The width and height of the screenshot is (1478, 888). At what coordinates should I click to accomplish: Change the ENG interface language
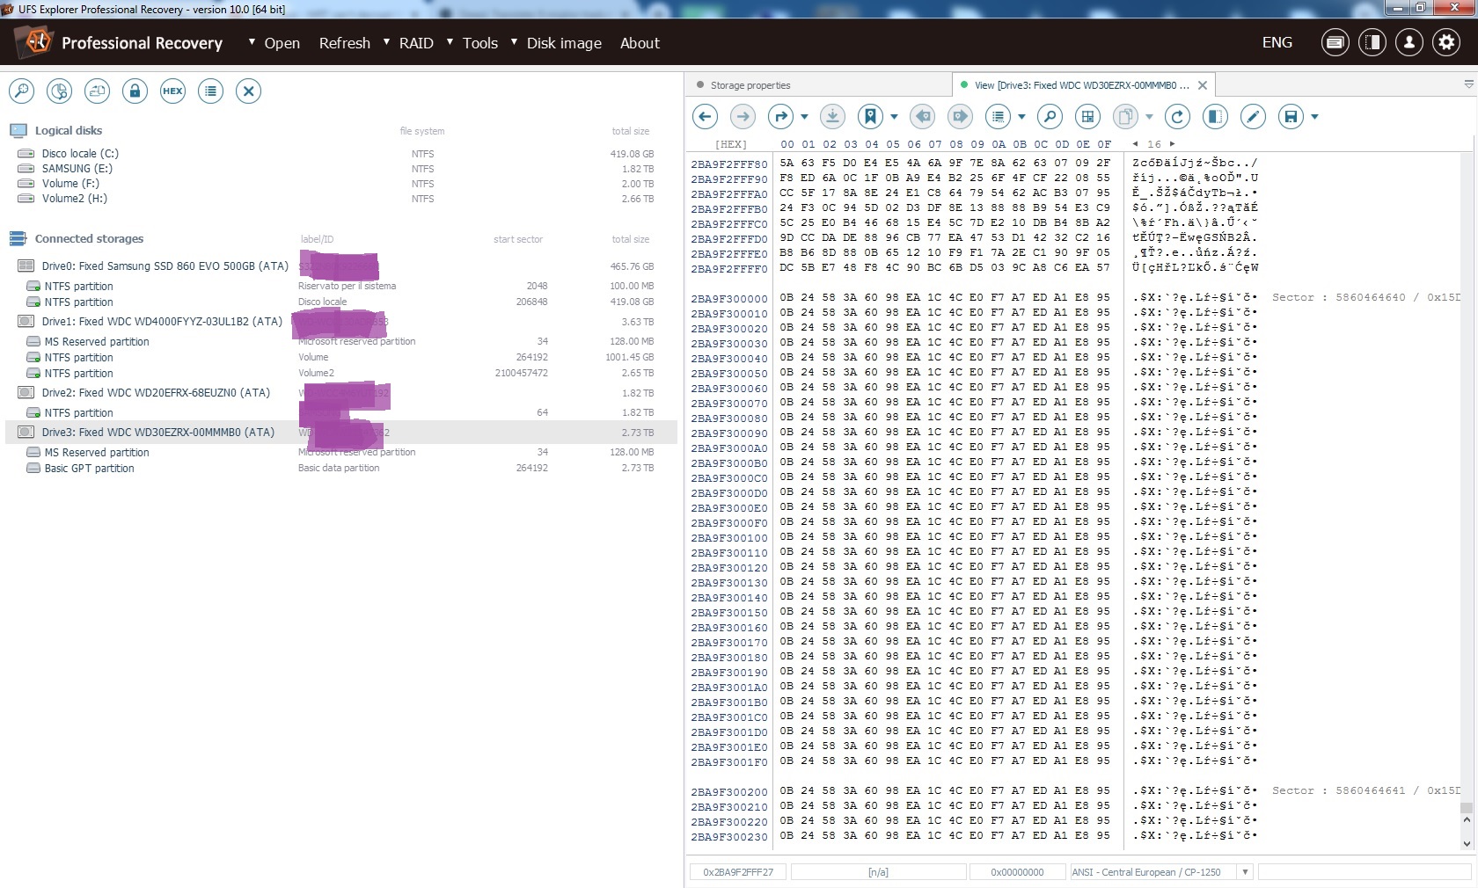coord(1277,42)
